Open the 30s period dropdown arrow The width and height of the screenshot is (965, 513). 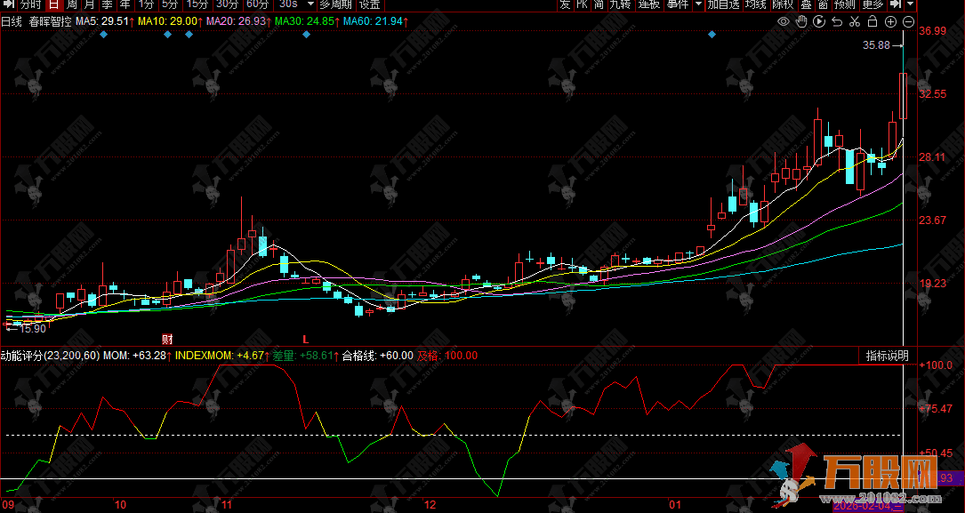pyautogui.click(x=309, y=4)
